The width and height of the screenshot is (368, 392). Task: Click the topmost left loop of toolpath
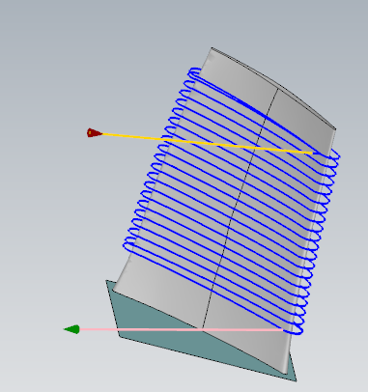[x=194, y=73]
